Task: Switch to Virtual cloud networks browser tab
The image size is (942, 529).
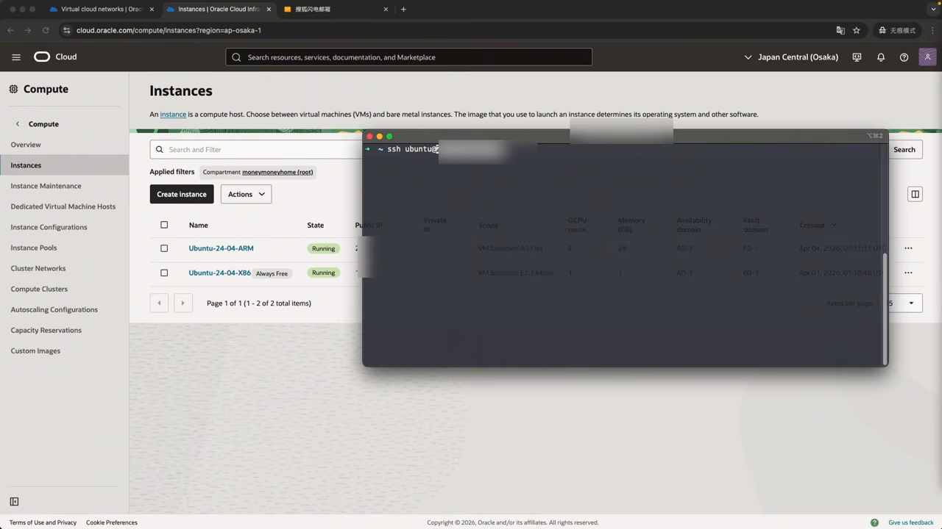Action: point(102,10)
